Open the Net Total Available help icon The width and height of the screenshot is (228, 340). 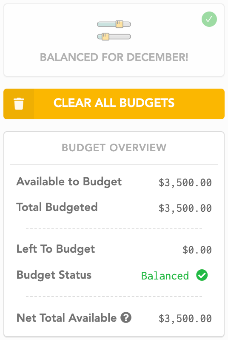pos(126,318)
